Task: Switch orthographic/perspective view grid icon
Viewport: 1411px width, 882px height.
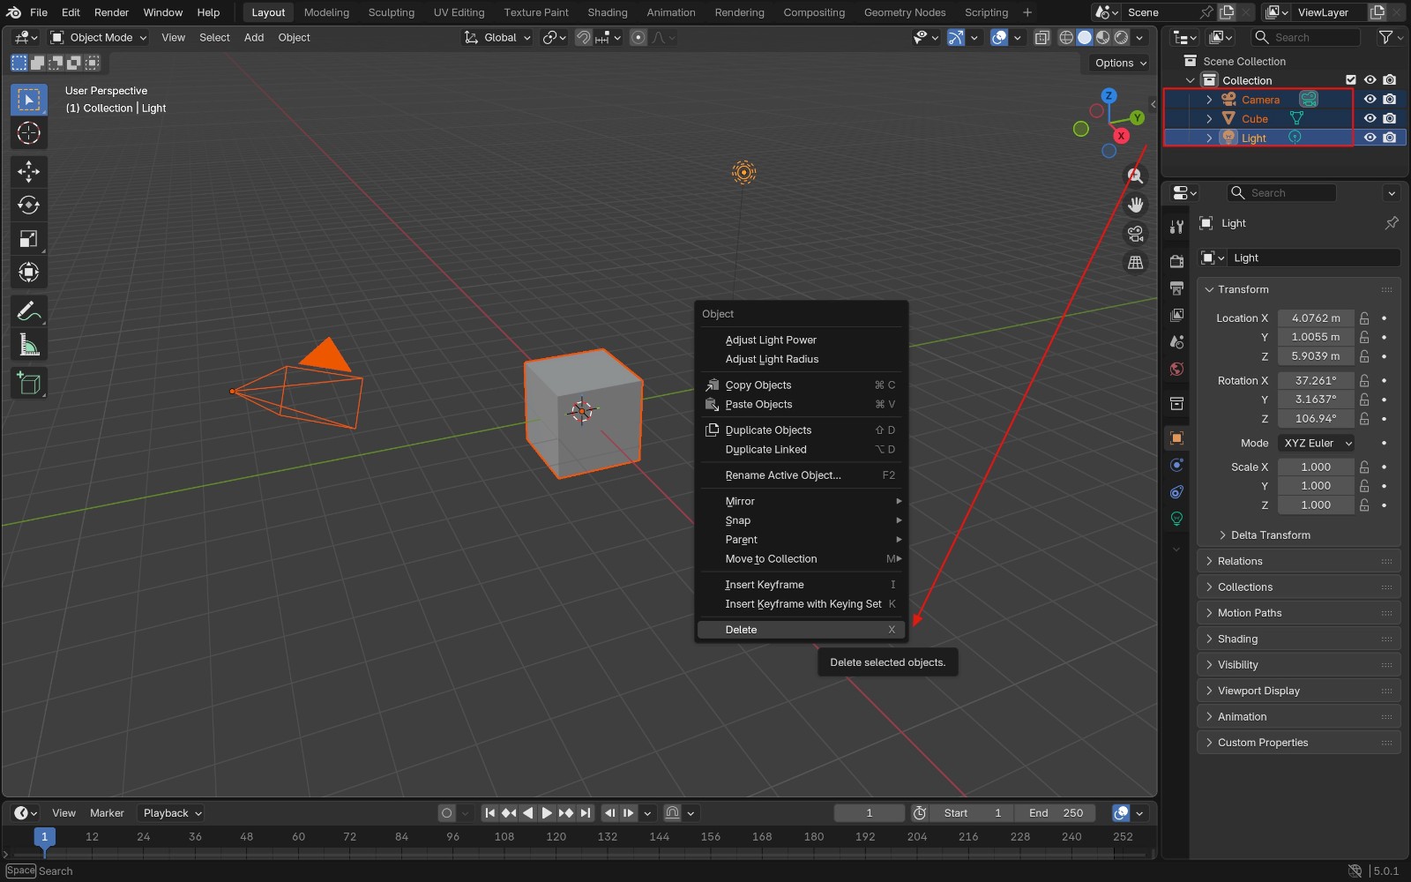Action: (1135, 263)
